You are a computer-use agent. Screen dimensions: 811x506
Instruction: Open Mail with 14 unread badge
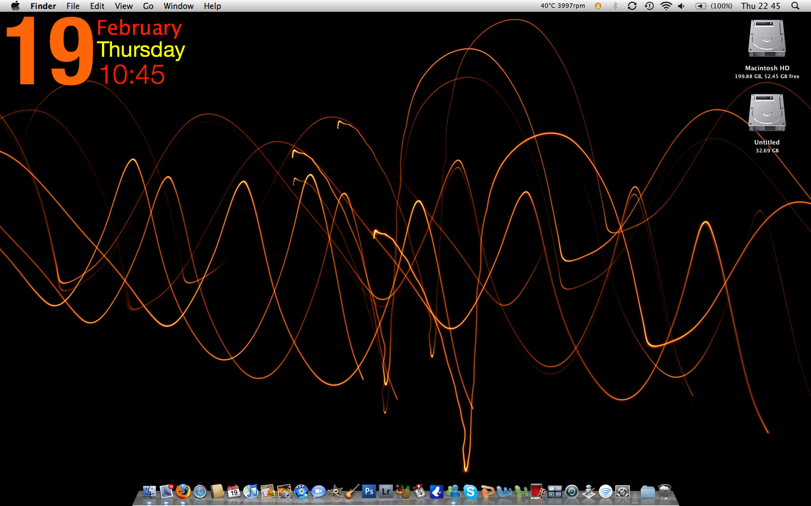point(166,492)
